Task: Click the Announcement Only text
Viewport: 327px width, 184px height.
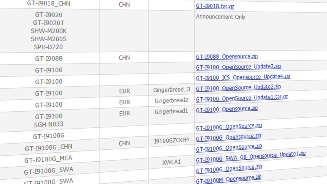Action: [220, 17]
